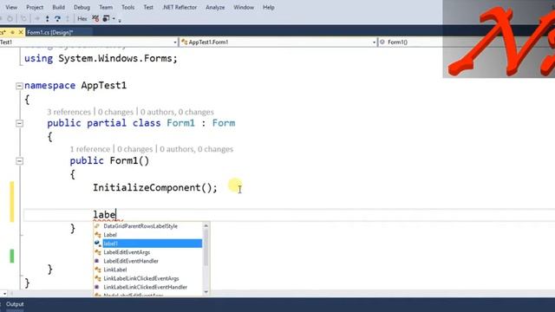Image resolution: width=555 pixels, height=312 pixels.
Task: Collapse the Form1() constructor region
Action: pos(19,161)
